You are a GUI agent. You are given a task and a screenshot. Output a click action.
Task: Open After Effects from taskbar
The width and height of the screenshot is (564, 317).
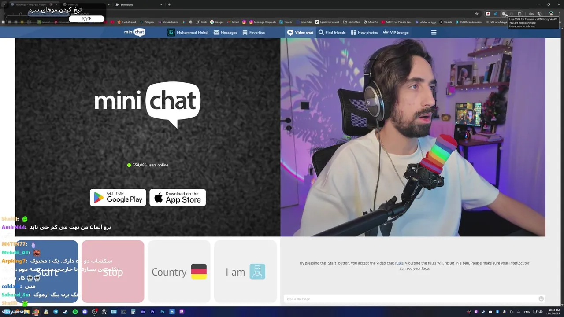pos(143,312)
